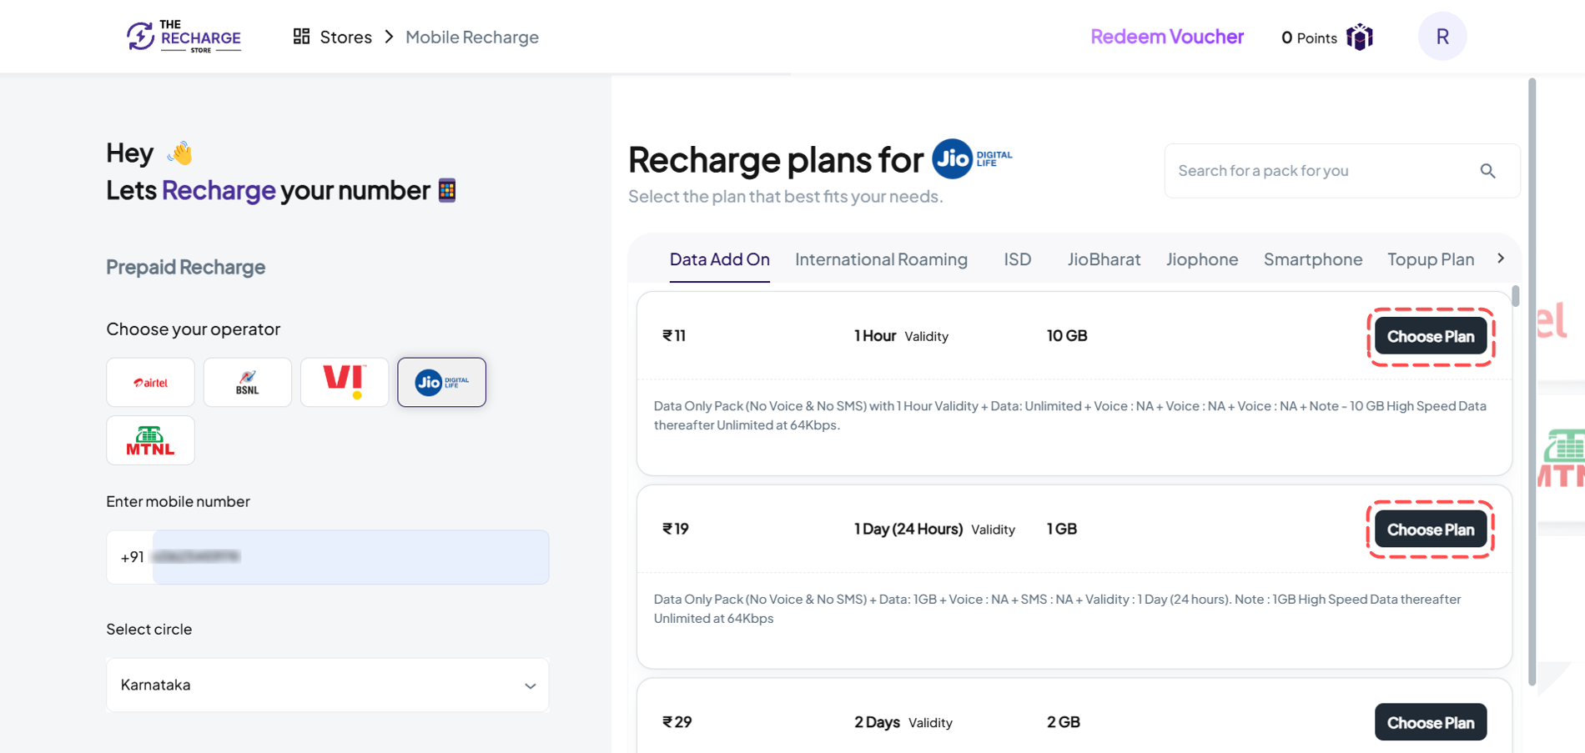Image resolution: width=1585 pixels, height=753 pixels.
Task: Show more plan tabs with arrow
Action: [x=1500, y=259]
